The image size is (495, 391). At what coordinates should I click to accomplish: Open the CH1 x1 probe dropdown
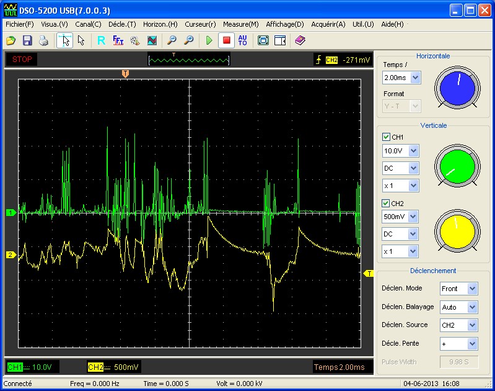tap(400, 186)
